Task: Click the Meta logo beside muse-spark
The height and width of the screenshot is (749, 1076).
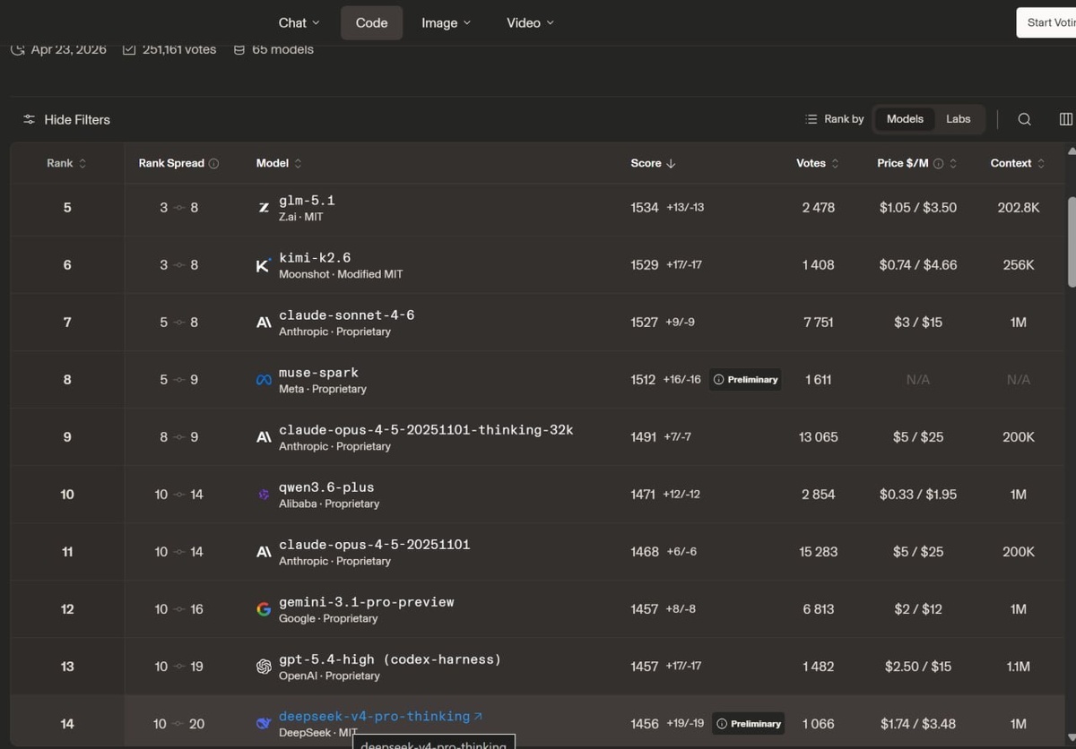Action: 264,380
